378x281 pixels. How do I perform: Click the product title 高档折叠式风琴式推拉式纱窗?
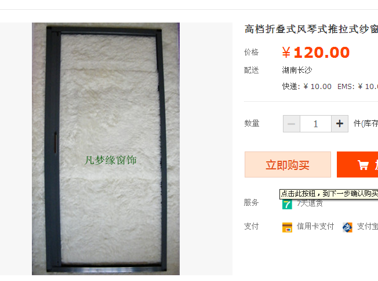pyautogui.click(x=311, y=29)
